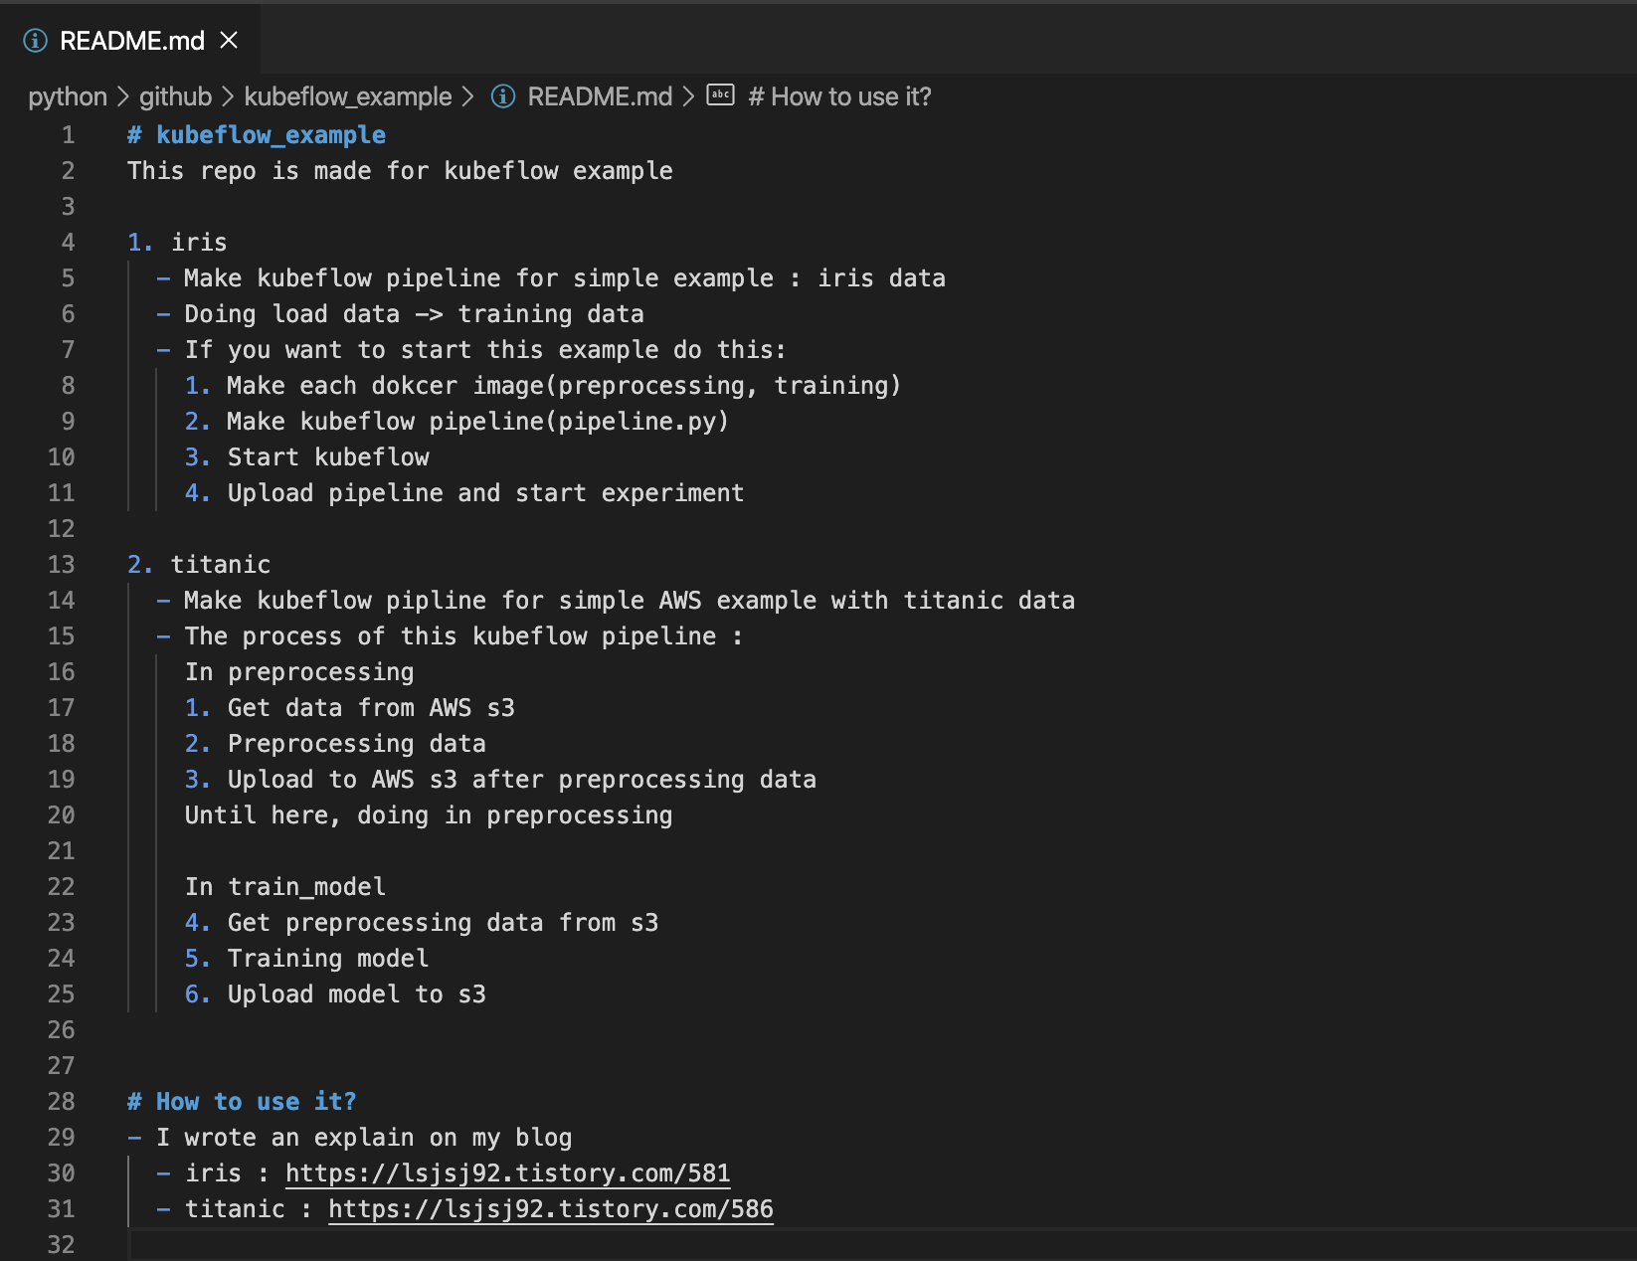
Task: Click 'This repo is made for kubeflow example'
Action: click(400, 171)
